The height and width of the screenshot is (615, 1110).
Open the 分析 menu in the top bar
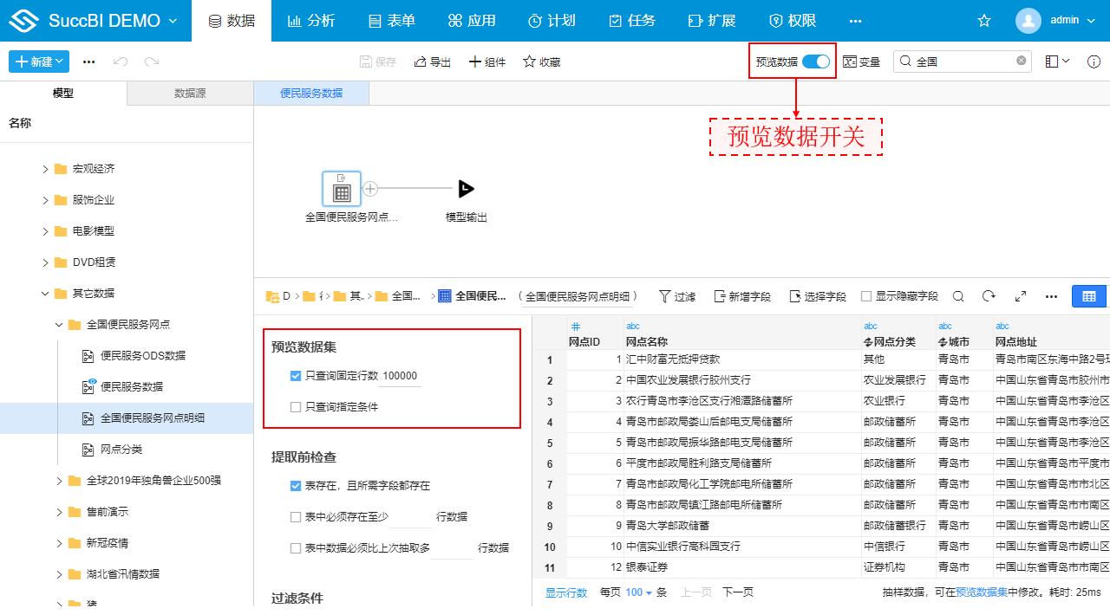[x=311, y=20]
